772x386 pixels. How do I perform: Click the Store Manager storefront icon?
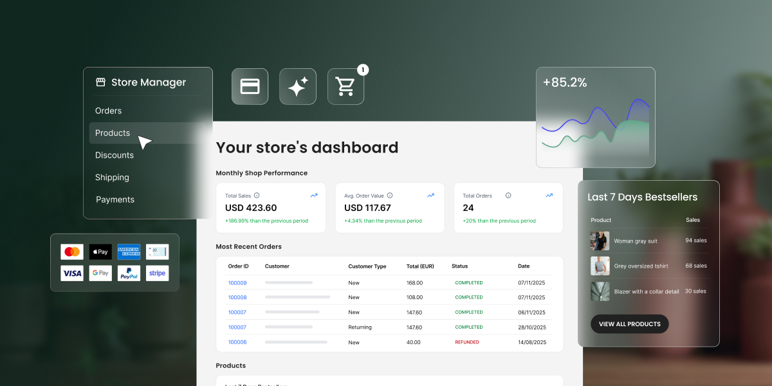click(100, 82)
